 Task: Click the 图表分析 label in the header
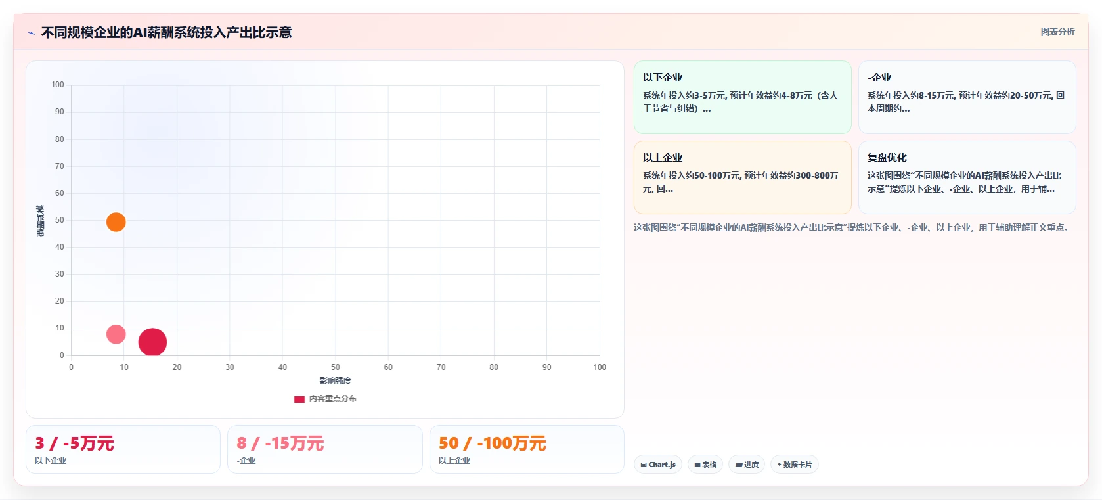[1057, 32]
